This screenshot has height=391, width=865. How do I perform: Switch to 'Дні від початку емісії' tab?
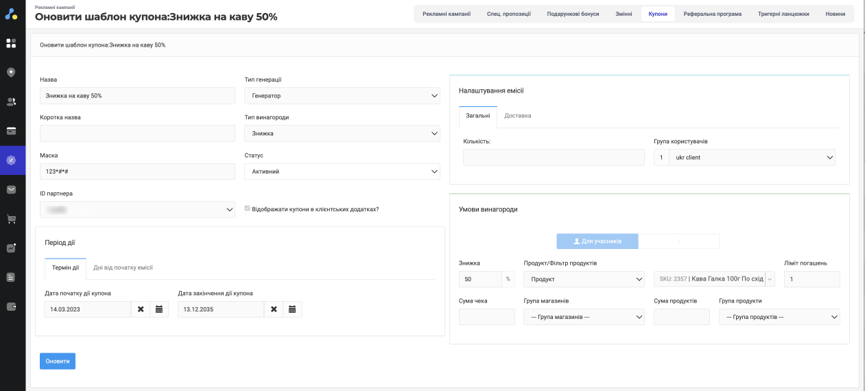[123, 268]
